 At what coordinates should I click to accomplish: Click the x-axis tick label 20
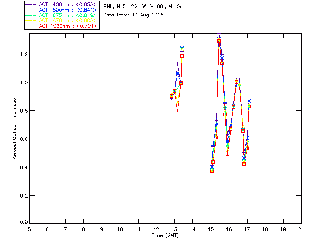coord(301,229)
